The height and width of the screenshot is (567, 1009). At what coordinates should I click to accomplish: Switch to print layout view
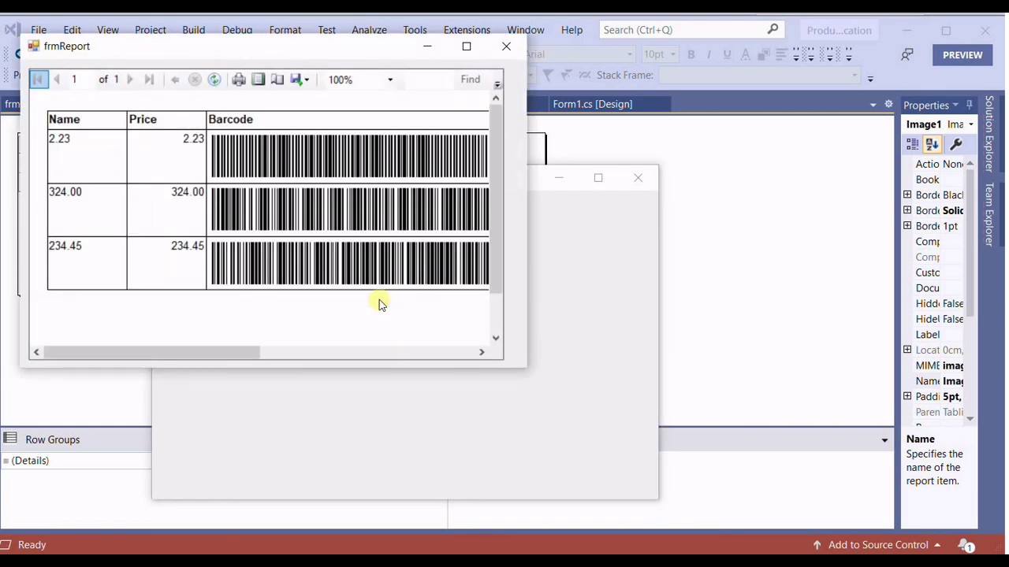[259, 80]
